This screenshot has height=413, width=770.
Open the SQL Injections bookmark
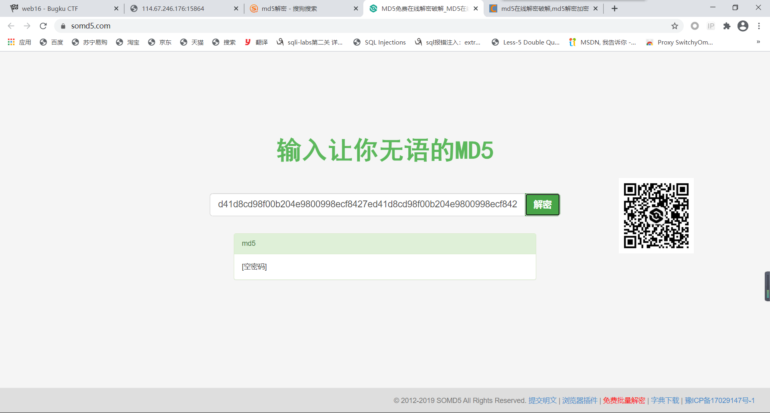coord(379,42)
